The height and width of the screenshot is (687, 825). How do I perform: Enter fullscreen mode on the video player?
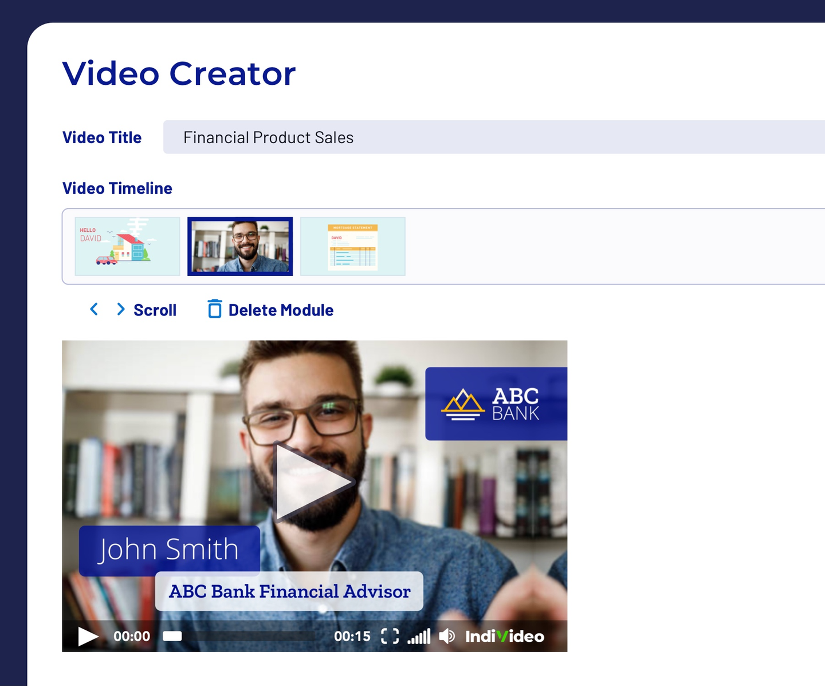tap(390, 636)
